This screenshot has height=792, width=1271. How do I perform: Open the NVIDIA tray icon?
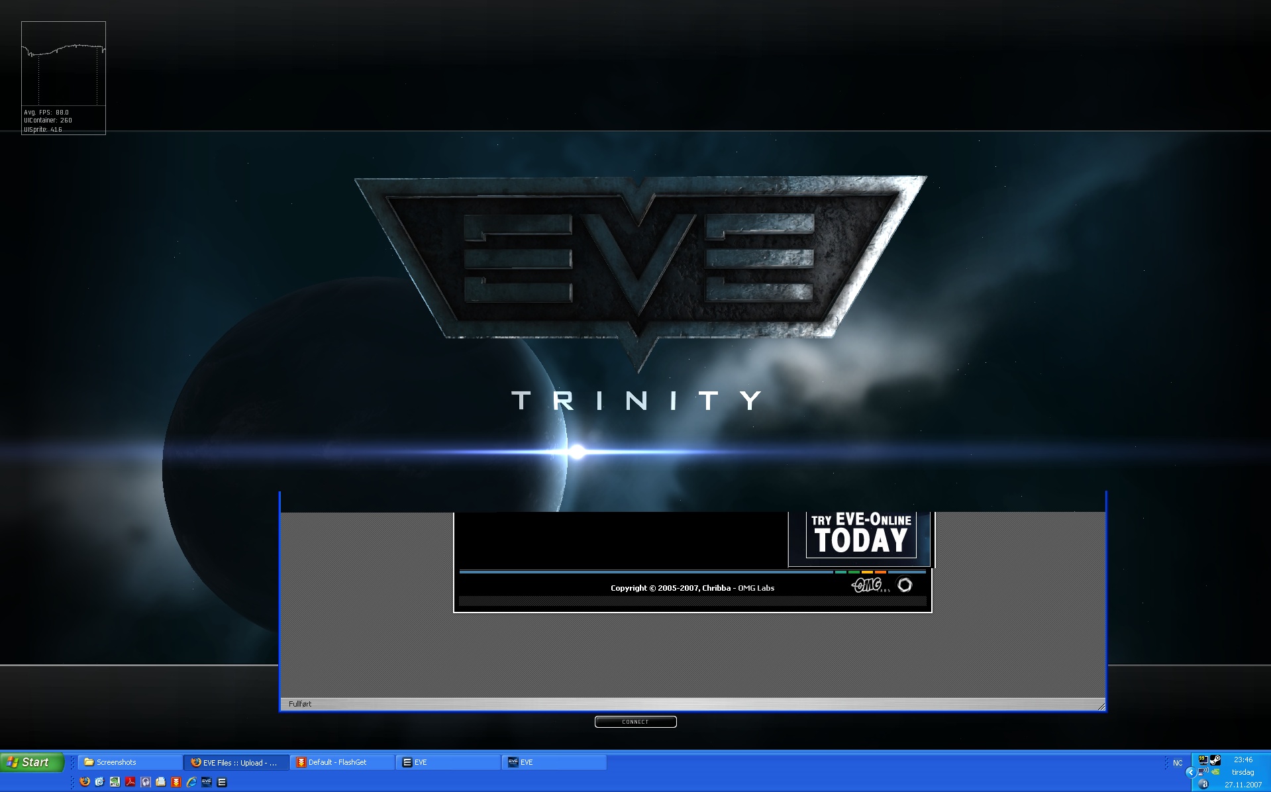[x=1215, y=772]
